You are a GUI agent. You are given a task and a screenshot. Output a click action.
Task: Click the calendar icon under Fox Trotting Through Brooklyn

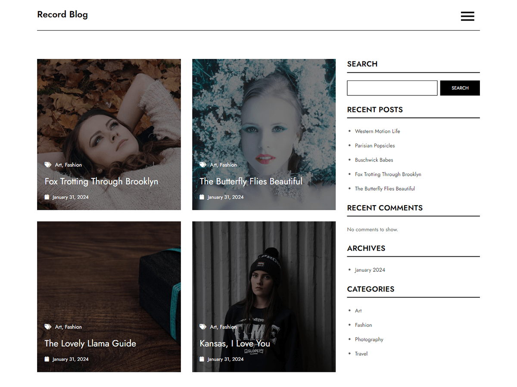(x=47, y=197)
